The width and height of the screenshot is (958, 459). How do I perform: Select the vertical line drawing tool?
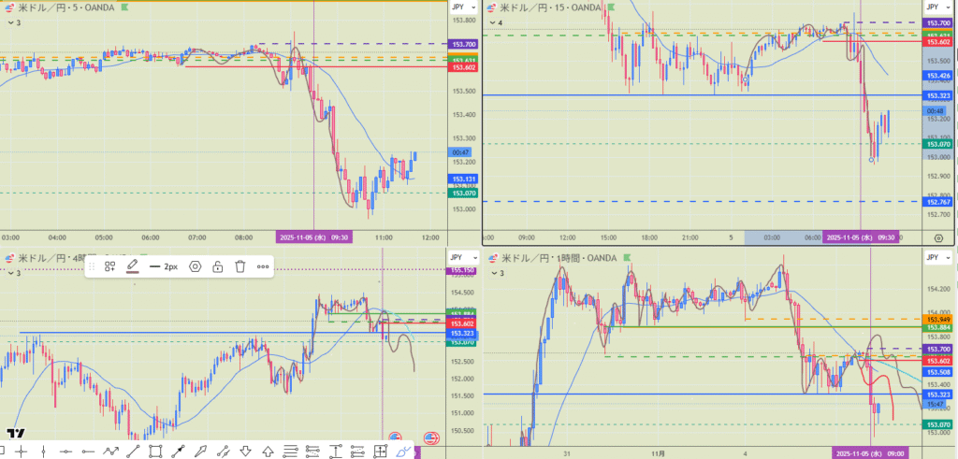43,452
